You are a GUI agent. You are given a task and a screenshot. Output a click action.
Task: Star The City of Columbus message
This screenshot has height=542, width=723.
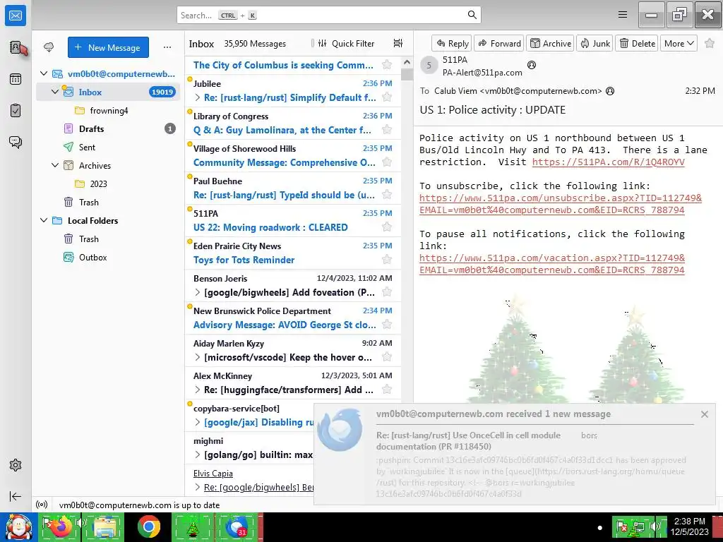(387, 65)
